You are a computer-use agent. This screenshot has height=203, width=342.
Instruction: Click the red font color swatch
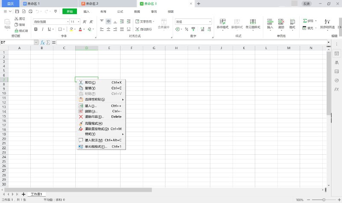[80, 29]
